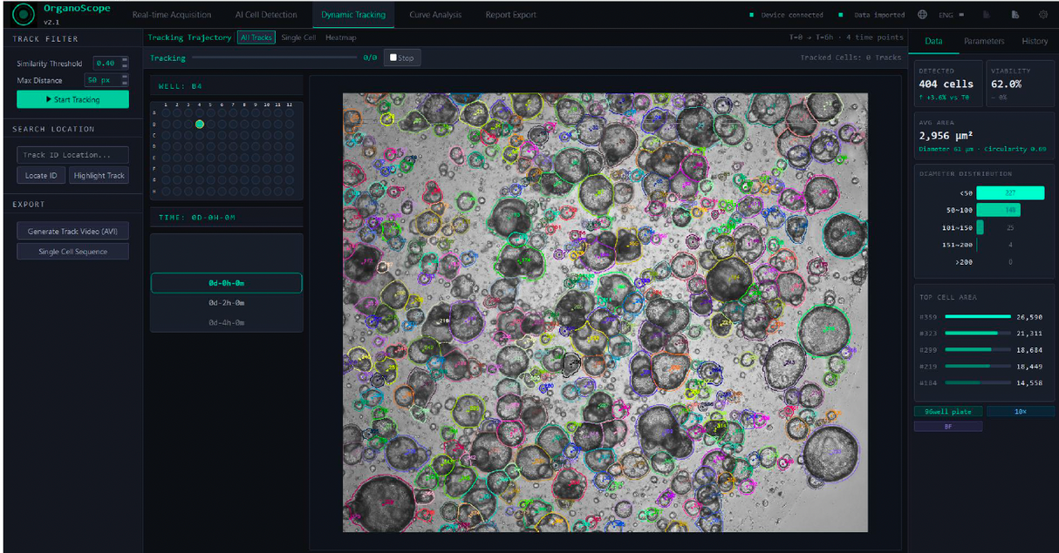
Task: Decrease Max Distance with down stepper
Action: (x=125, y=83)
